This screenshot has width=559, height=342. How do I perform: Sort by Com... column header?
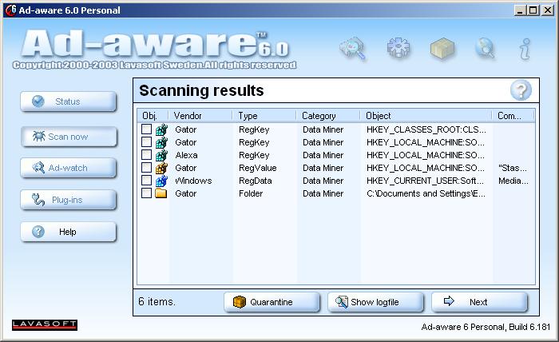tap(513, 116)
